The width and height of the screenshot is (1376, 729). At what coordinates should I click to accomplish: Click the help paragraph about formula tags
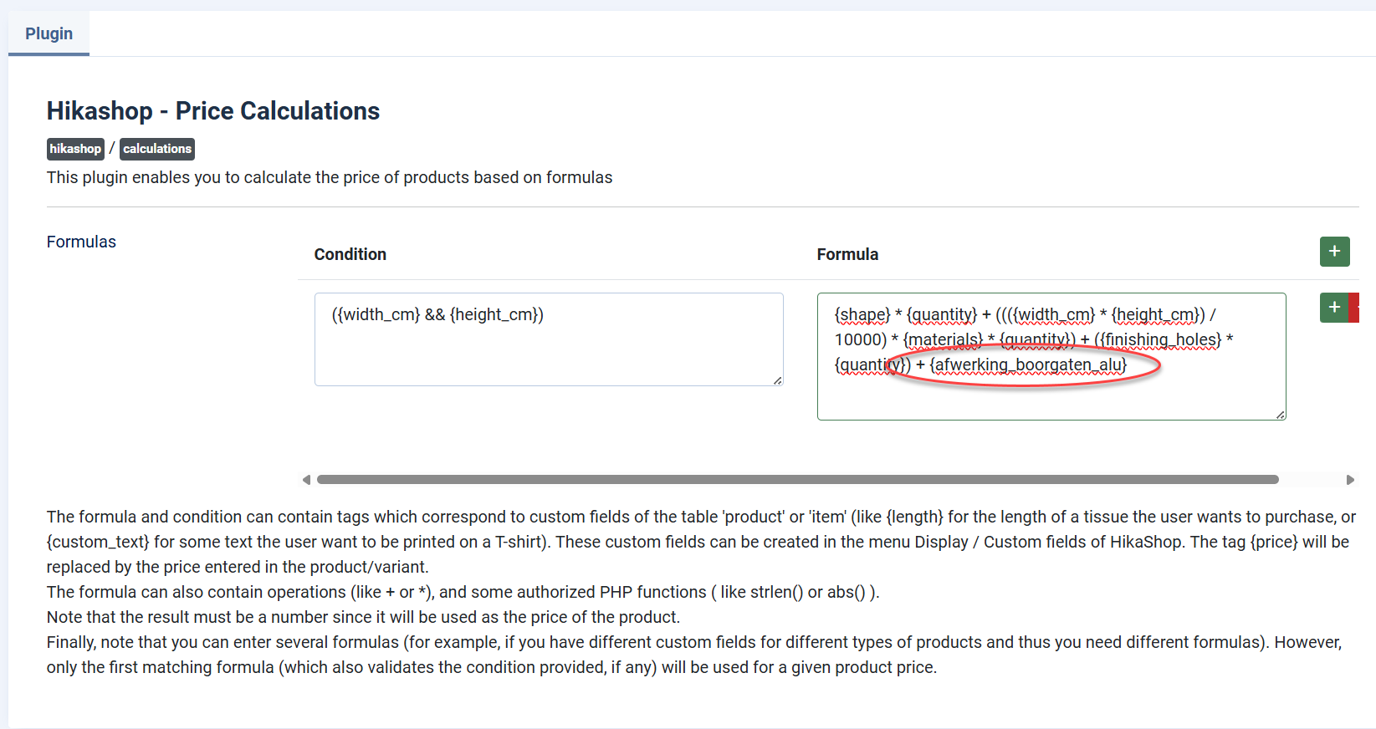click(x=701, y=542)
